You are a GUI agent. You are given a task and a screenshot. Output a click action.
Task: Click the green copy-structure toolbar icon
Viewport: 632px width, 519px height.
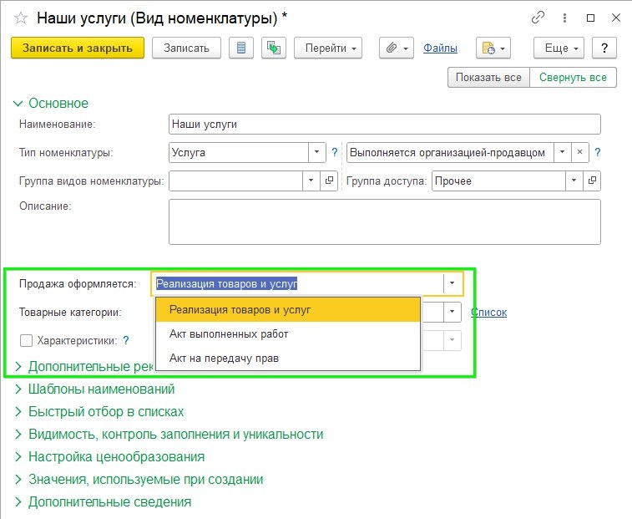tap(274, 48)
